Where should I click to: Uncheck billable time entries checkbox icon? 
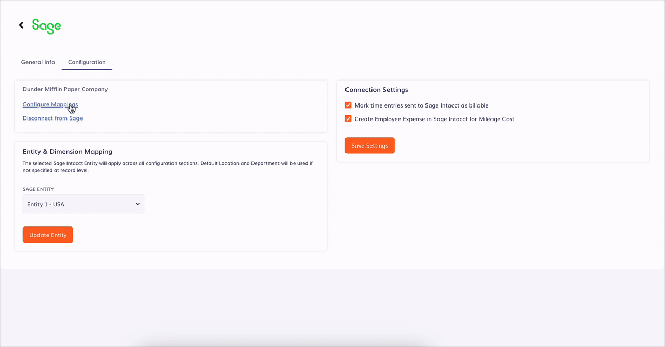[x=348, y=105]
